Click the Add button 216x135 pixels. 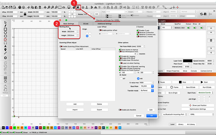tap(75, 104)
